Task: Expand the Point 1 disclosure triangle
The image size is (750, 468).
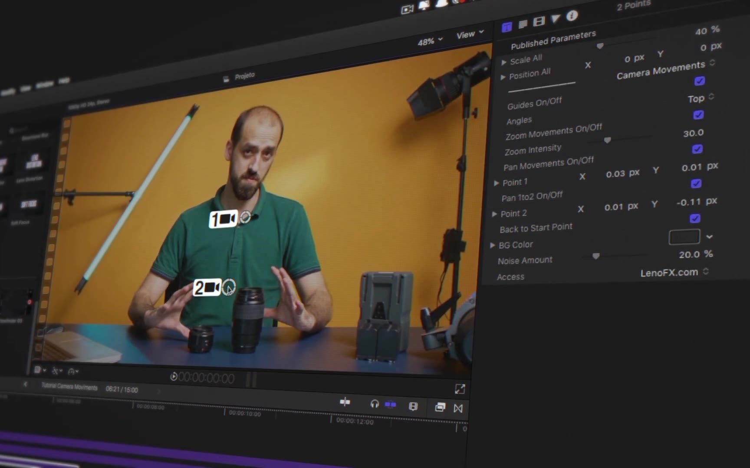Action: coord(497,183)
